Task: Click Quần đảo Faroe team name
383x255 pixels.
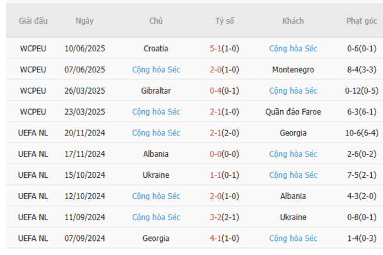Action: pos(293,112)
